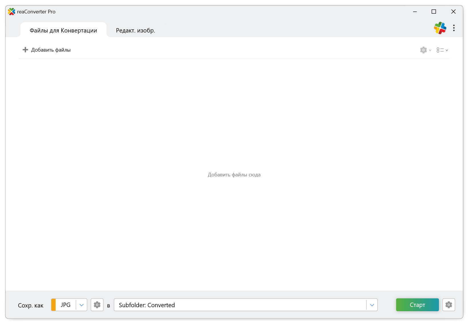Expand the JPG format dropdown arrow
Image resolution: width=468 pixels, height=324 pixels.
click(x=82, y=305)
